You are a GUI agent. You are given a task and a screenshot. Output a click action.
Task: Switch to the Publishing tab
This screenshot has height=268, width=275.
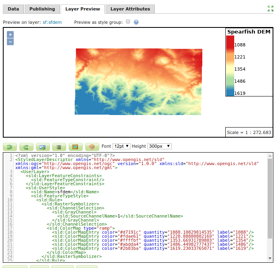coord(42,9)
